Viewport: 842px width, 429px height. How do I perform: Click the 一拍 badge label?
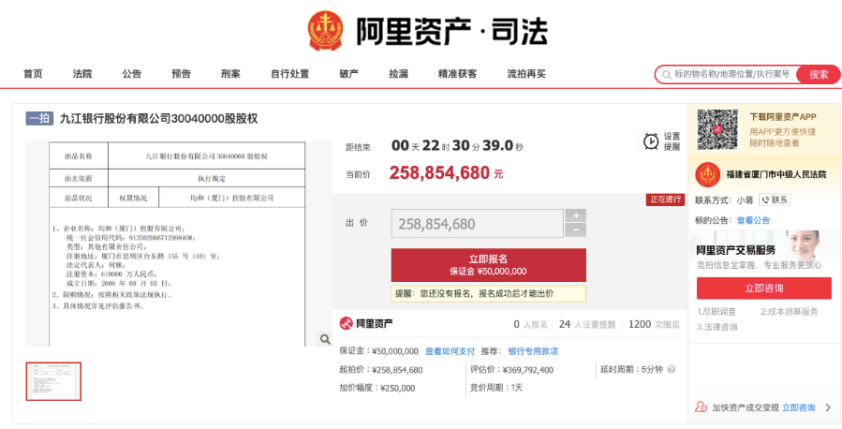tap(39, 118)
